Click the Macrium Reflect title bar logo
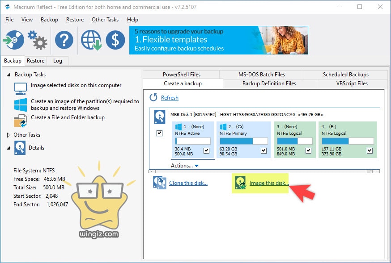This screenshot has height=263, width=391. (7, 7)
